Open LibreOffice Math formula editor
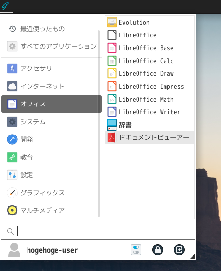The image size is (221, 271). pyautogui.click(x=150, y=99)
